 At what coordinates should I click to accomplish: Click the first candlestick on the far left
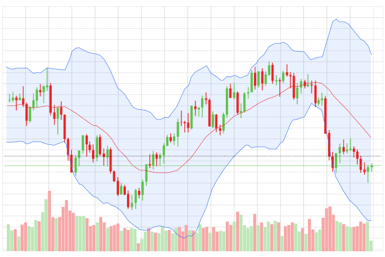(10, 98)
